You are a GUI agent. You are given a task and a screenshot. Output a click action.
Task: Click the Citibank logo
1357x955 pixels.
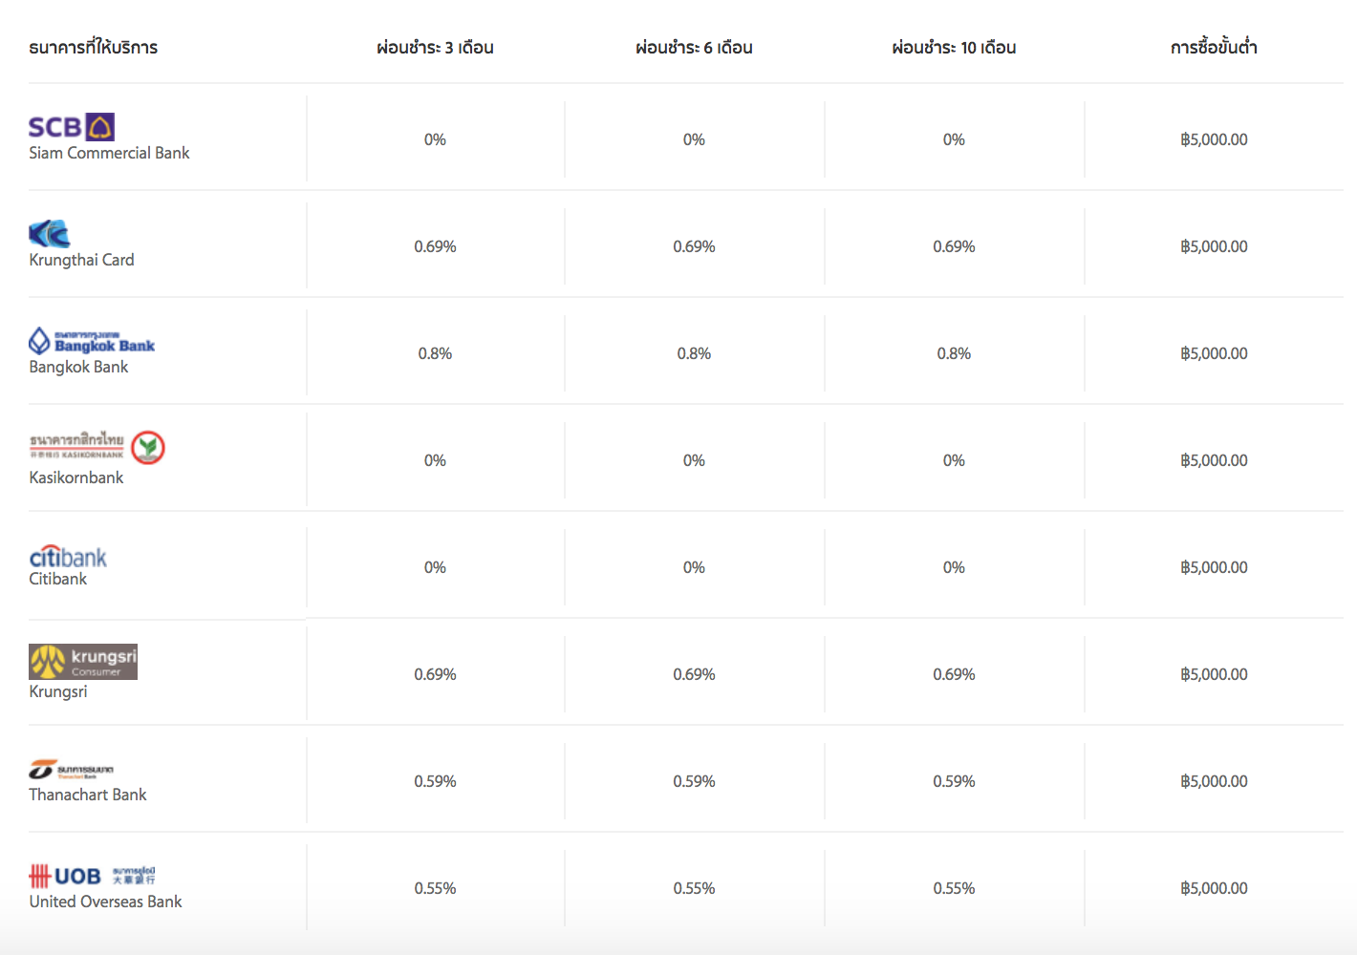(x=68, y=557)
